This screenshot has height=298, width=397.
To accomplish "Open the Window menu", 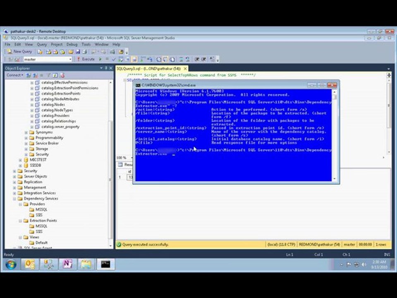I will pyautogui.click(x=102, y=44).
